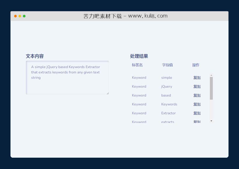This screenshot has height=169, width=239.
Task: Focus the 文本内容 text input area
Action: pyautogui.click(x=67, y=78)
